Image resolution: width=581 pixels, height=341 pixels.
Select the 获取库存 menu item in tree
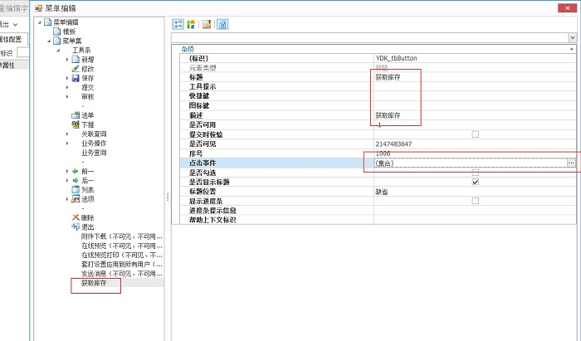point(94,283)
